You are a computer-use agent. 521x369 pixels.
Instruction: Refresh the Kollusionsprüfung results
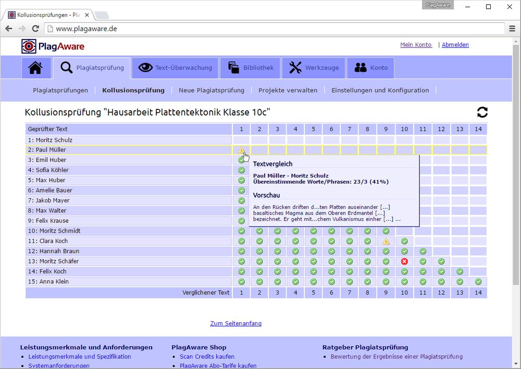482,112
